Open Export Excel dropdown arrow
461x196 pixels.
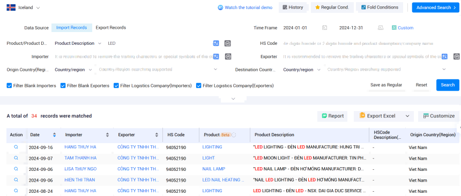point(407,116)
